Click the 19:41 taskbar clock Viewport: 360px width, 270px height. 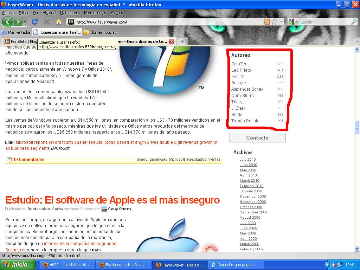tap(350, 265)
